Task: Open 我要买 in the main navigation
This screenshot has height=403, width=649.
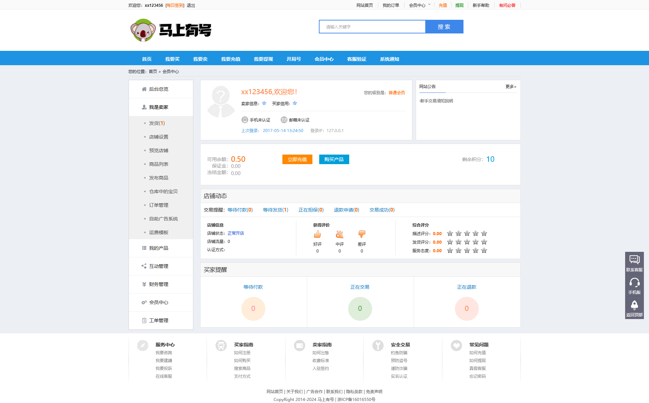Action: coord(172,59)
